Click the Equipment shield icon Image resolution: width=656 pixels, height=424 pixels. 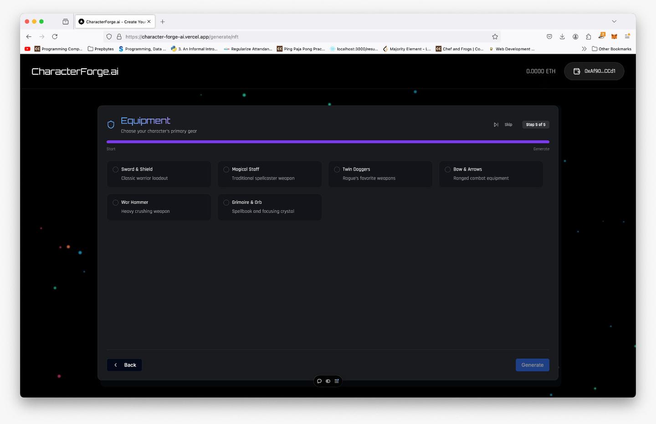click(111, 125)
